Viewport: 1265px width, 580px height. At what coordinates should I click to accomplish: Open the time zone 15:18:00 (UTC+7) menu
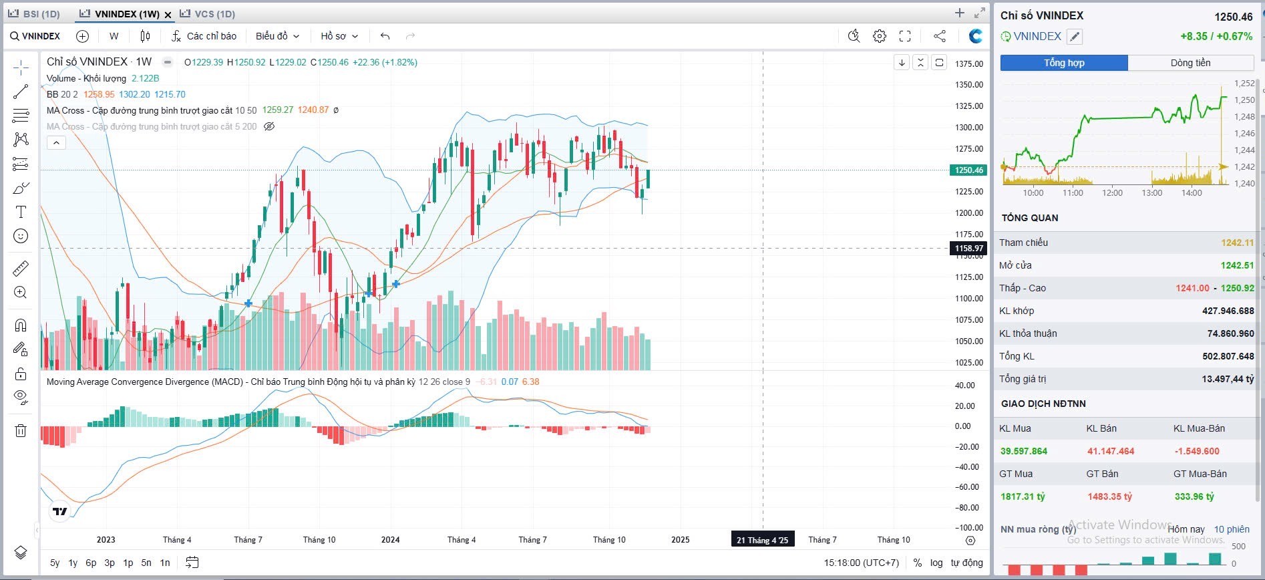click(x=861, y=563)
